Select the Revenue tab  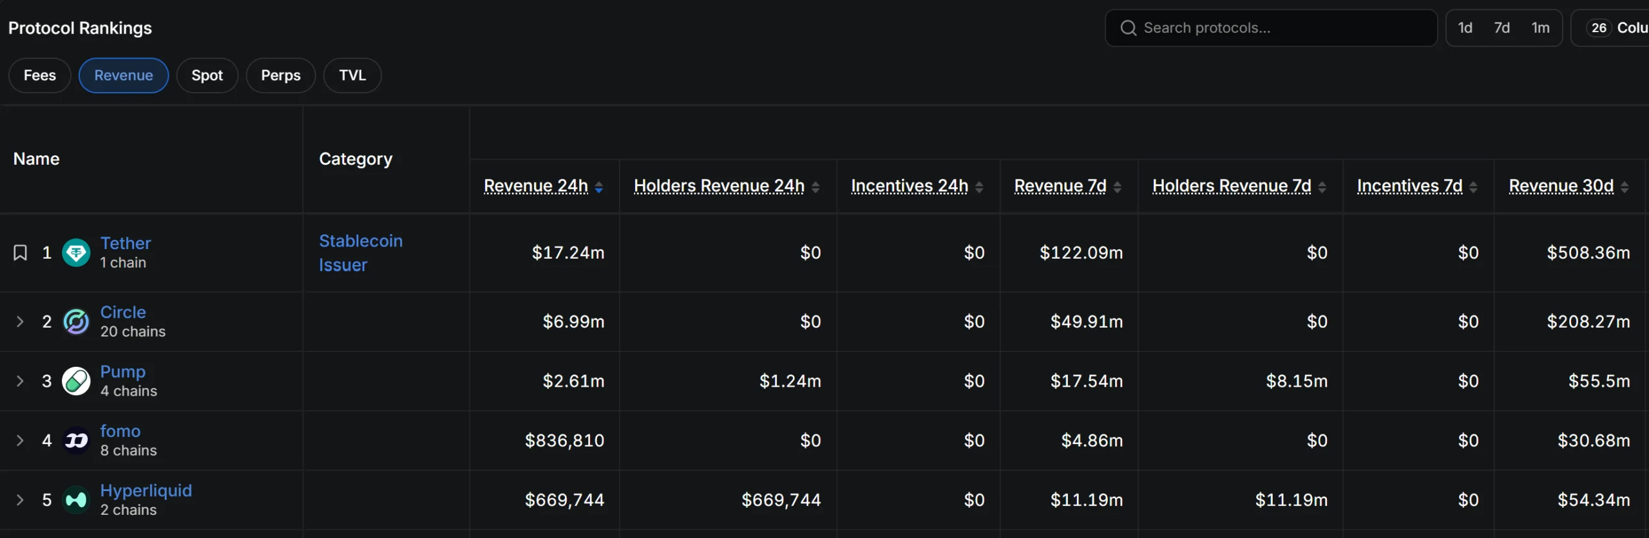(x=124, y=75)
